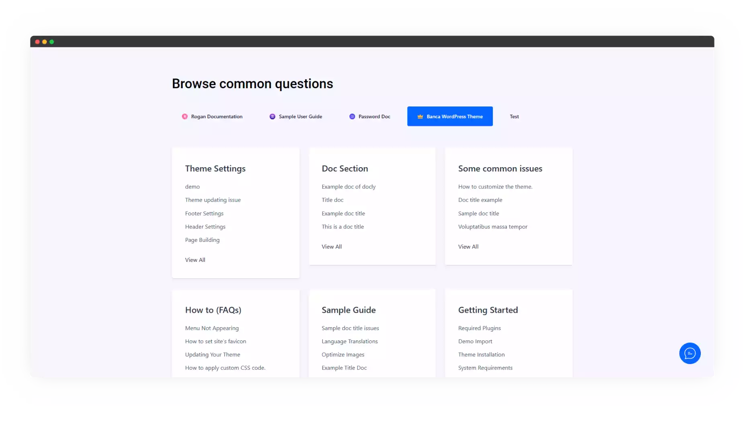Viewport: 745px width, 423px height.
Task: Open View All under Theme Settings
Action: coord(195,259)
